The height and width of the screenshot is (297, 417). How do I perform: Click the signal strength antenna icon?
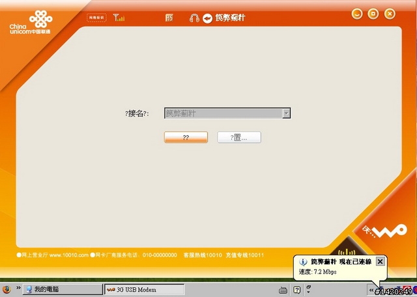pos(119,18)
